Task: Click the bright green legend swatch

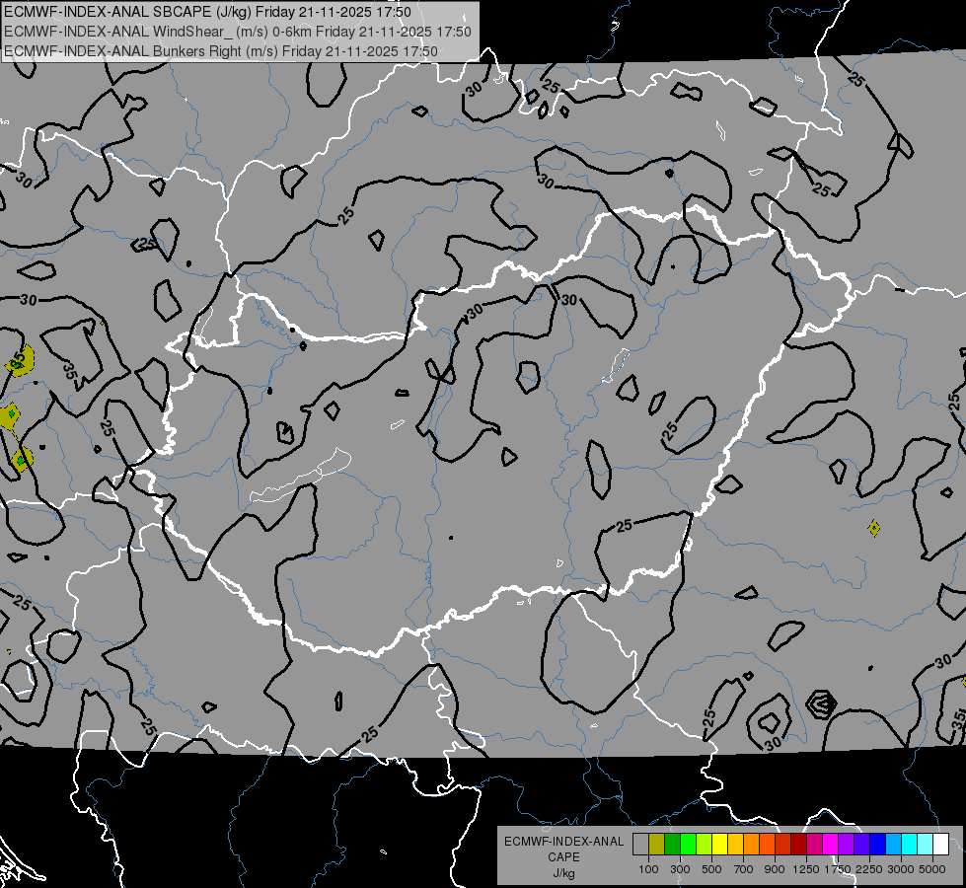Action: point(688,844)
